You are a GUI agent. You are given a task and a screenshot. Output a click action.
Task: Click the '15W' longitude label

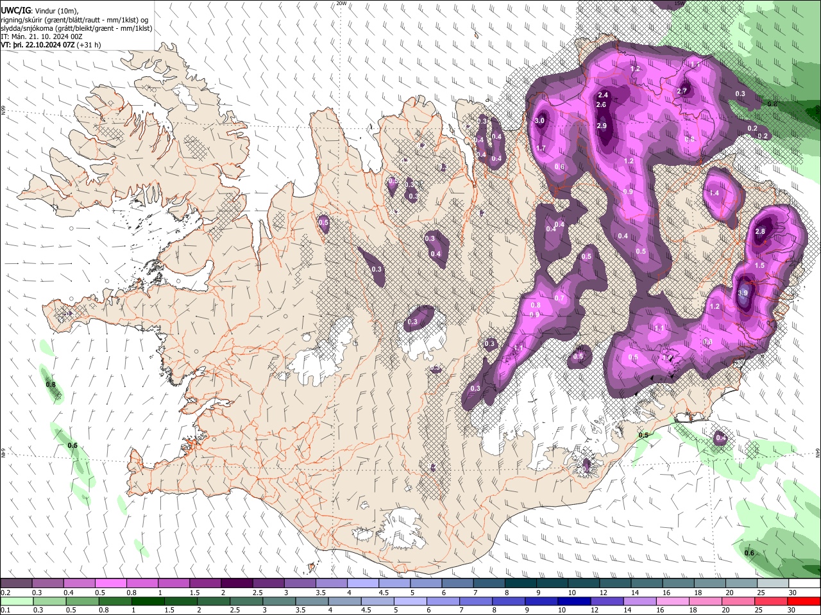pos(679,3)
